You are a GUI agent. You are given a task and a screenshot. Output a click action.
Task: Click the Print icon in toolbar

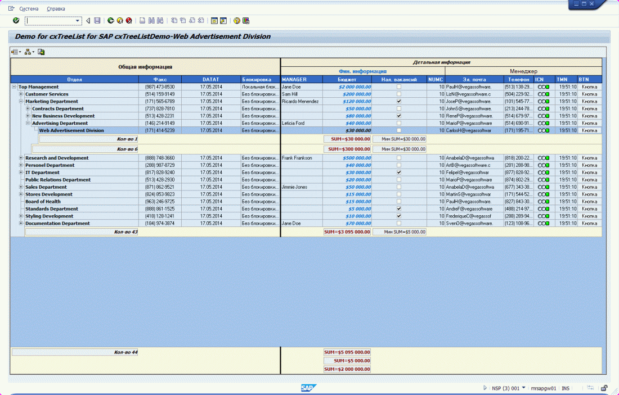tap(142, 20)
